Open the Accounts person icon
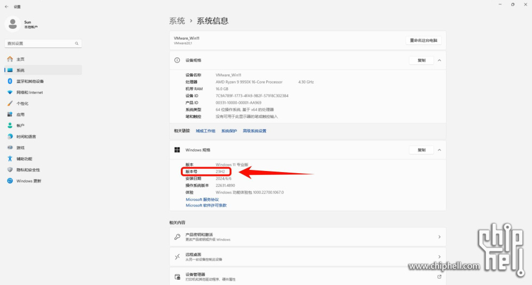 point(10,125)
